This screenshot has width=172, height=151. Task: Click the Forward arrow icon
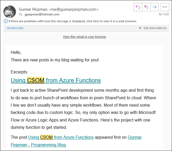point(154,7)
